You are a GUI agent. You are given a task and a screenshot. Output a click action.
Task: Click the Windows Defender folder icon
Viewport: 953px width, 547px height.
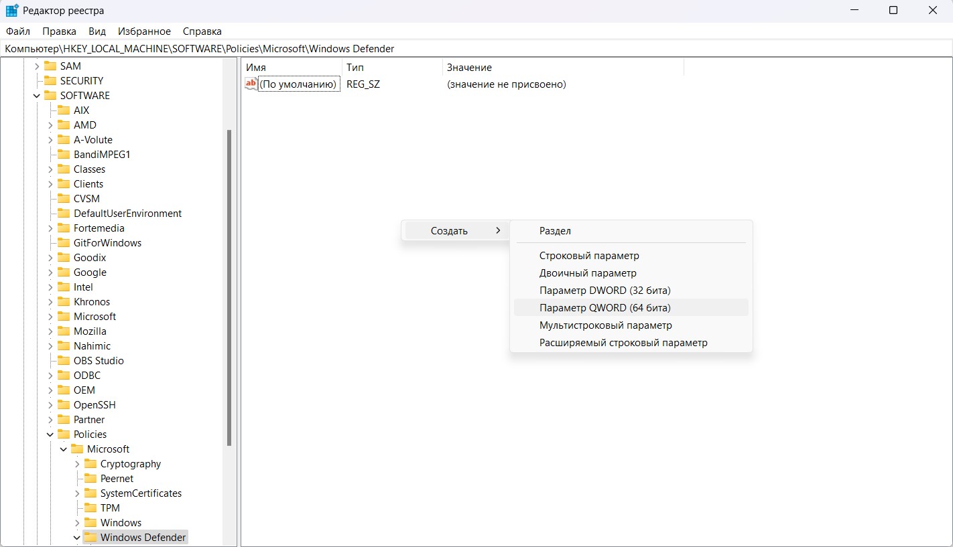90,537
